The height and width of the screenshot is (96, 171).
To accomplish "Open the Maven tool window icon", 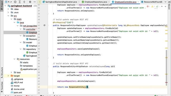I will coord(169,2).
